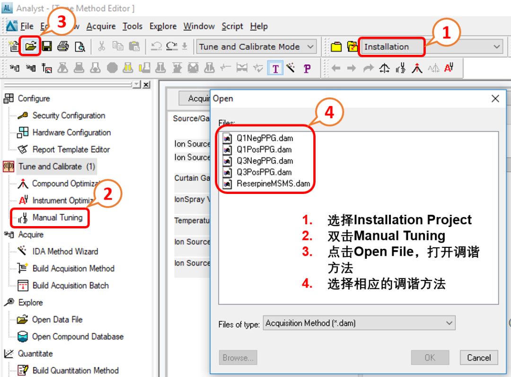The image size is (511, 377).
Task: Open Print Preview icon
Action: pos(80,47)
